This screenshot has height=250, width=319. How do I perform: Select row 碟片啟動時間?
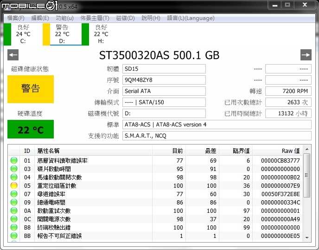point(156,169)
